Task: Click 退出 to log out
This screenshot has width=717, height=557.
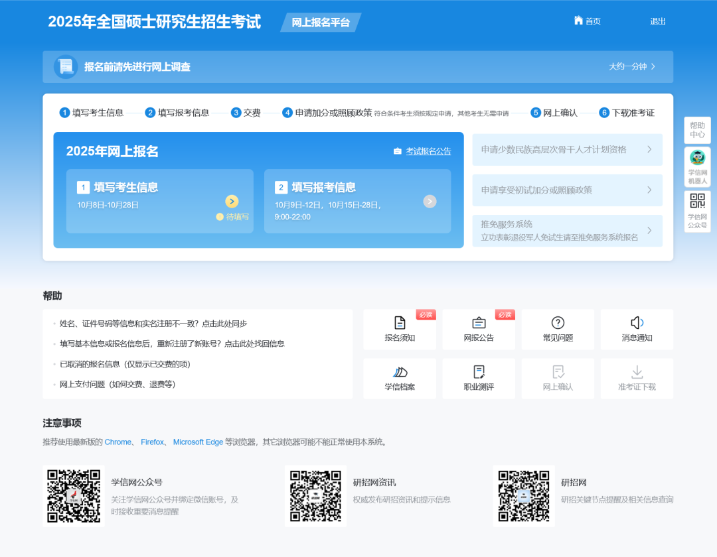Action: pos(657,21)
